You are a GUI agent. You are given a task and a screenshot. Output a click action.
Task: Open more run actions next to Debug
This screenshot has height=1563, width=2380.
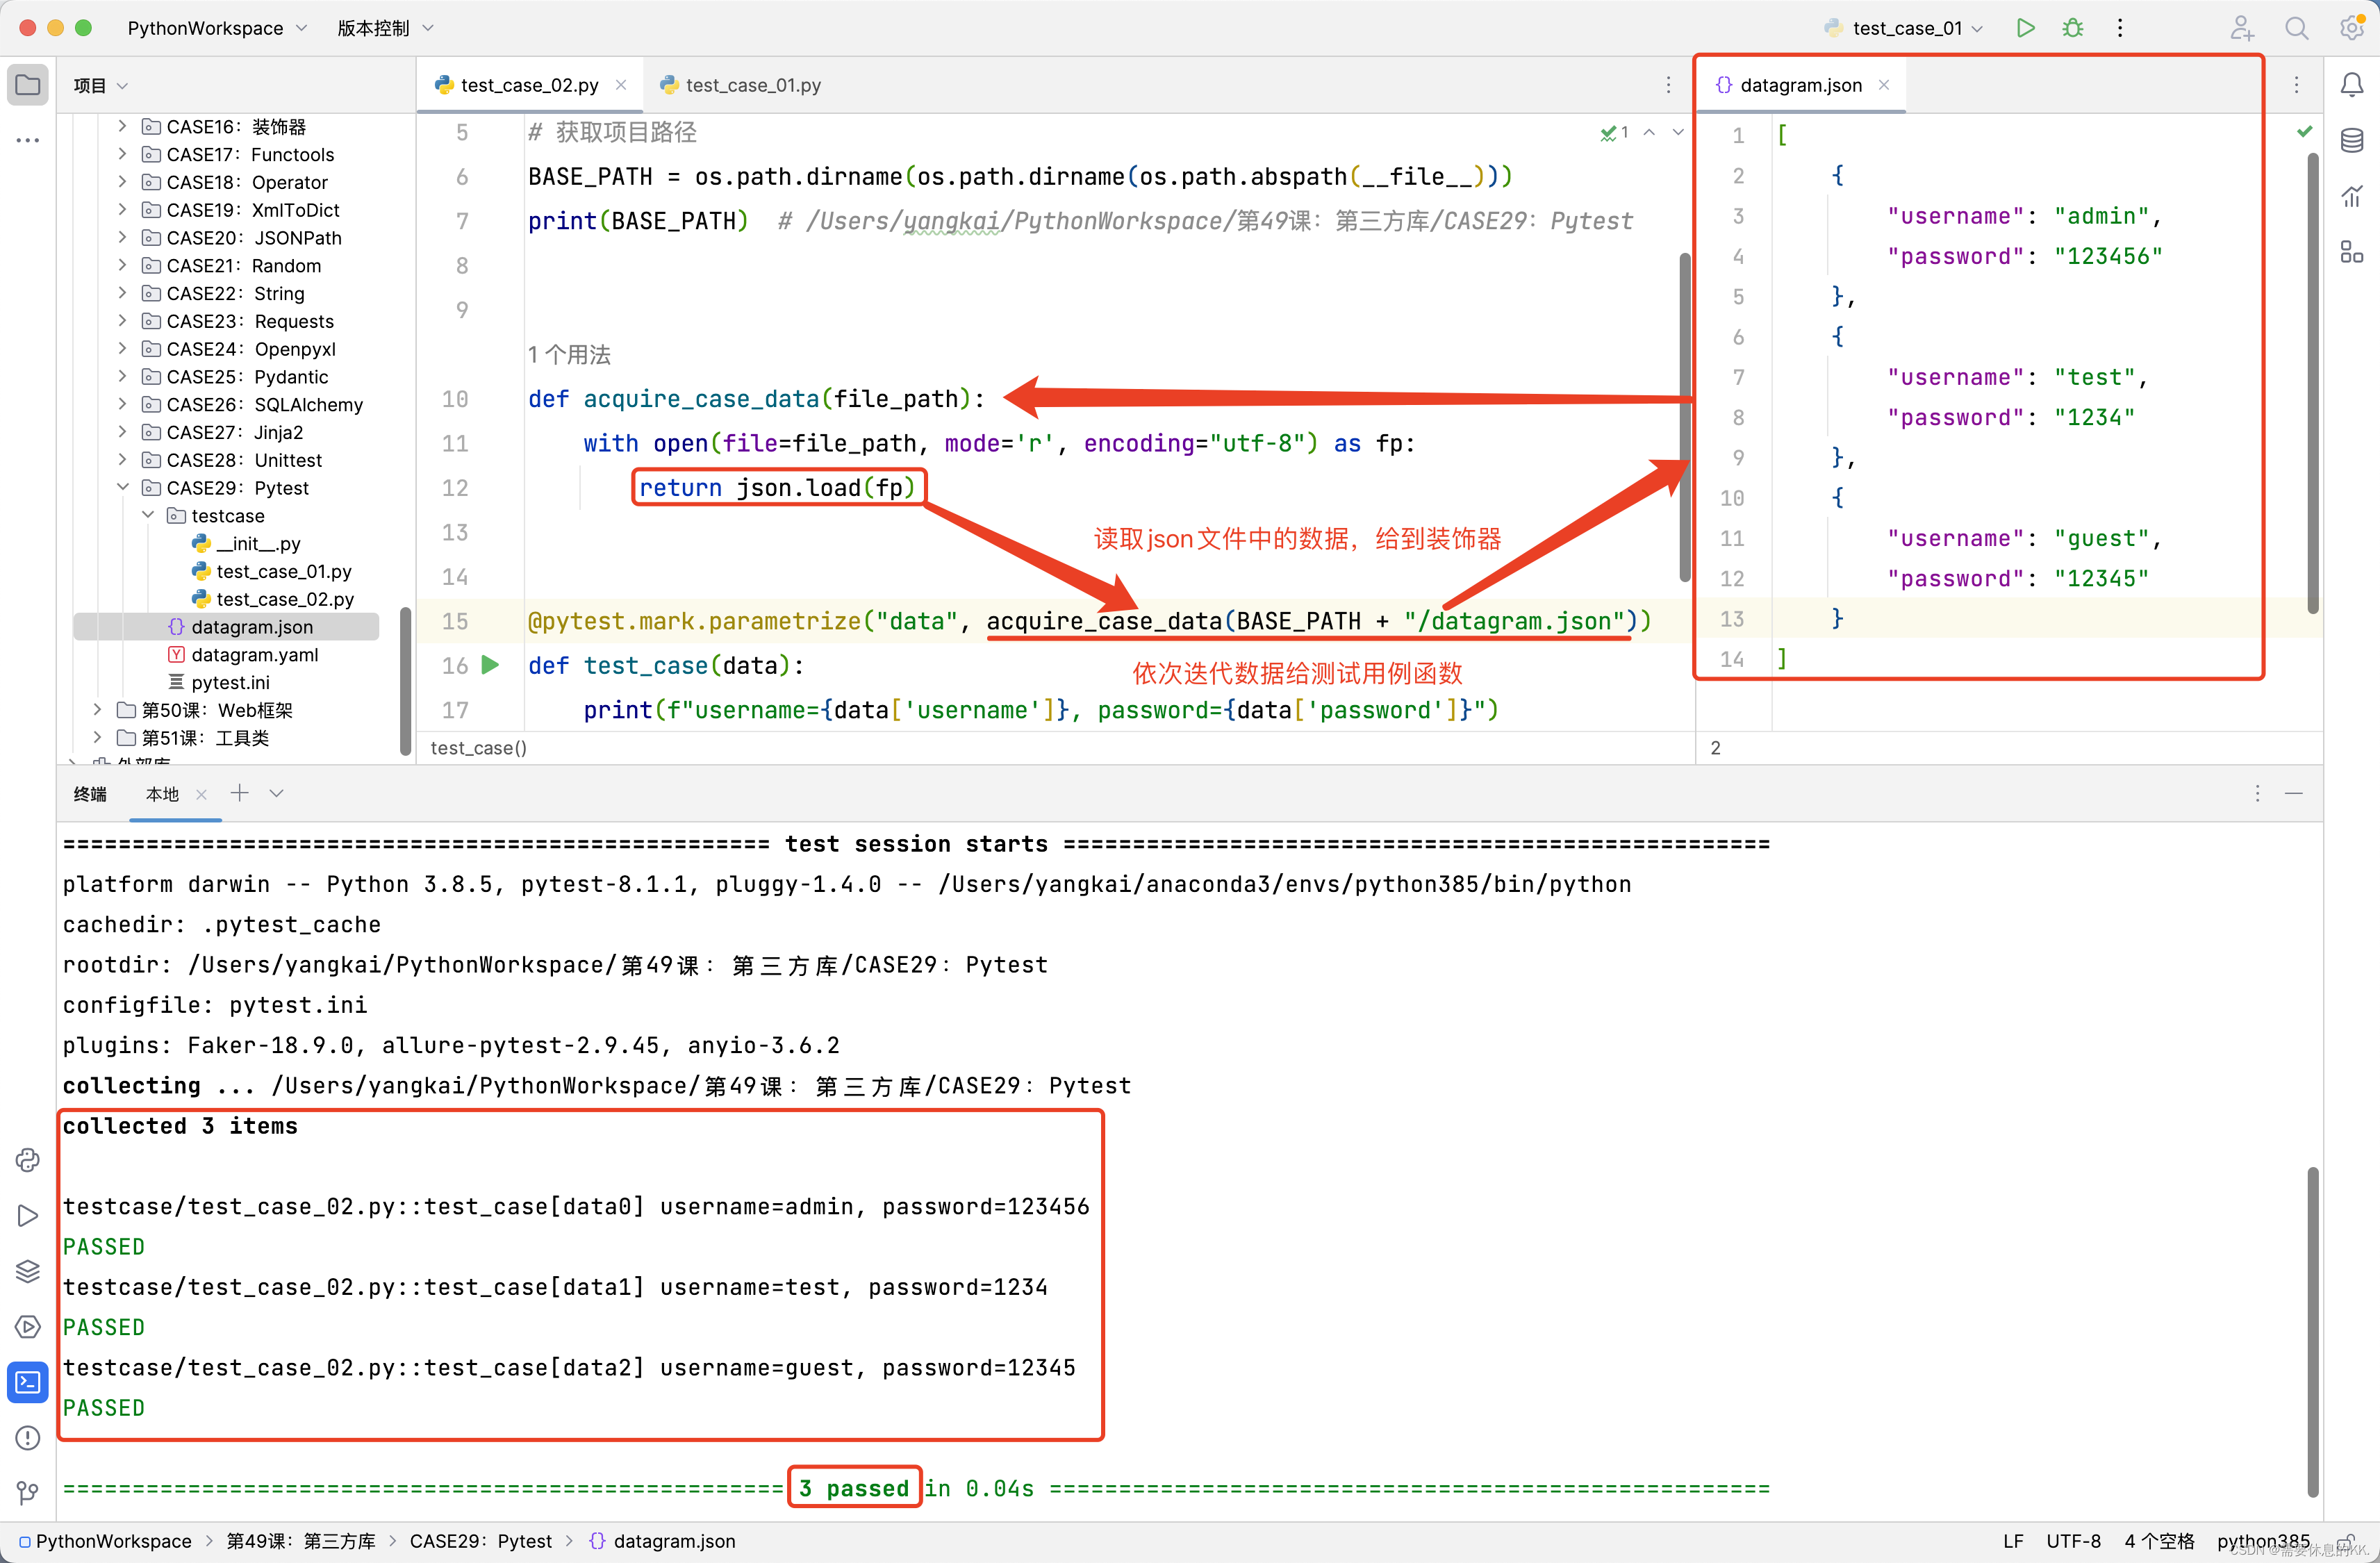(x=2120, y=28)
